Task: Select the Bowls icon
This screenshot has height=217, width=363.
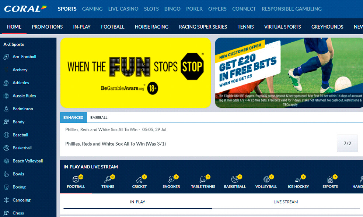Action: click(x=6, y=174)
